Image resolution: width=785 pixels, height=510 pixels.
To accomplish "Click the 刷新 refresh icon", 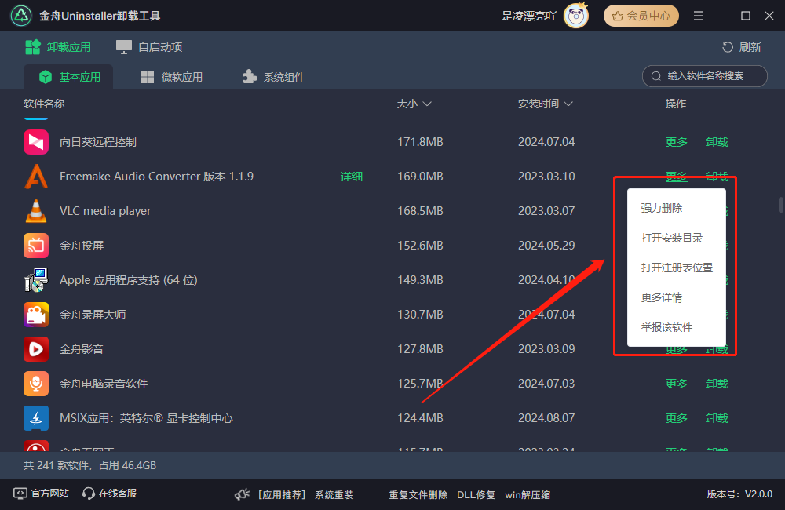I will [x=728, y=47].
